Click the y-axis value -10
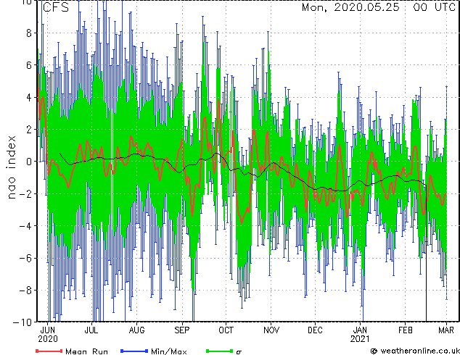Image resolution: width=460 pixels, height=355 pixels. (x=22, y=322)
